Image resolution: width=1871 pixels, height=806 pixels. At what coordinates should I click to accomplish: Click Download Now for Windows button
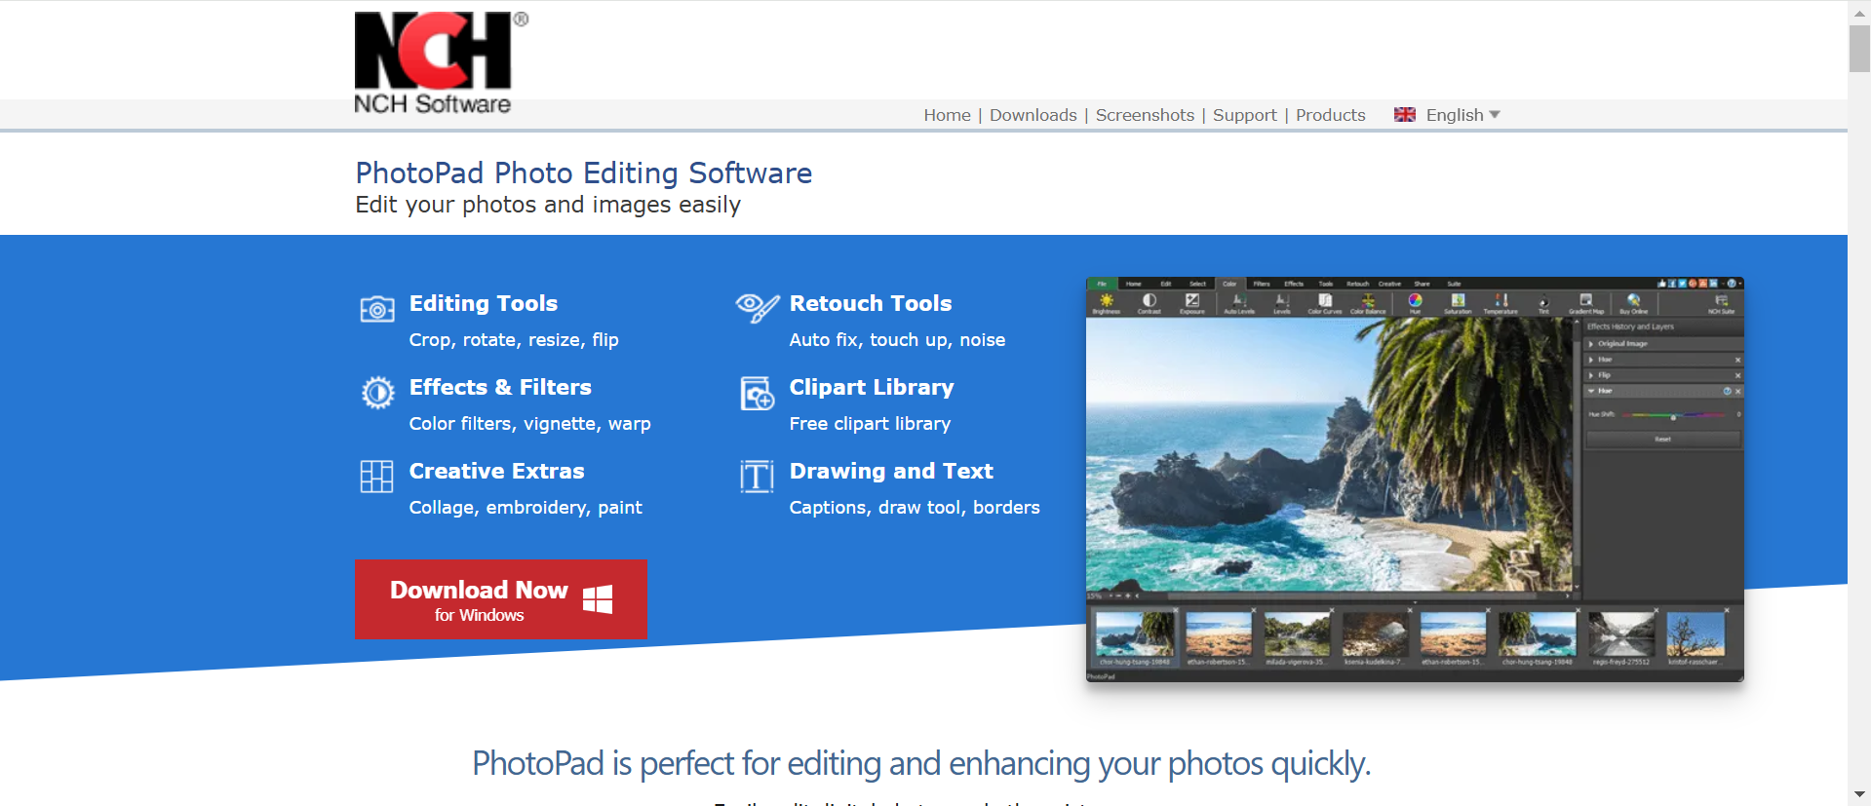click(501, 599)
